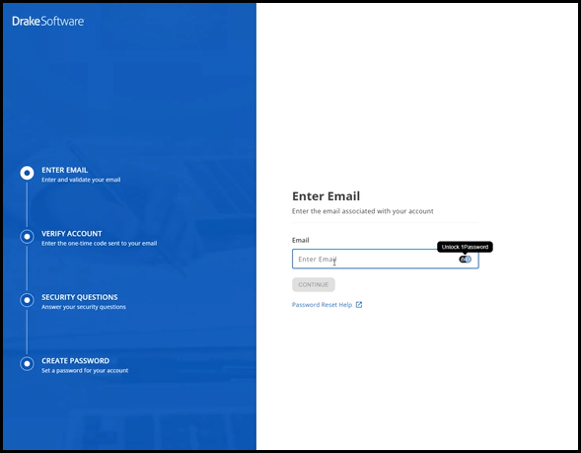Select the Verify Account step circle icon

click(x=27, y=237)
